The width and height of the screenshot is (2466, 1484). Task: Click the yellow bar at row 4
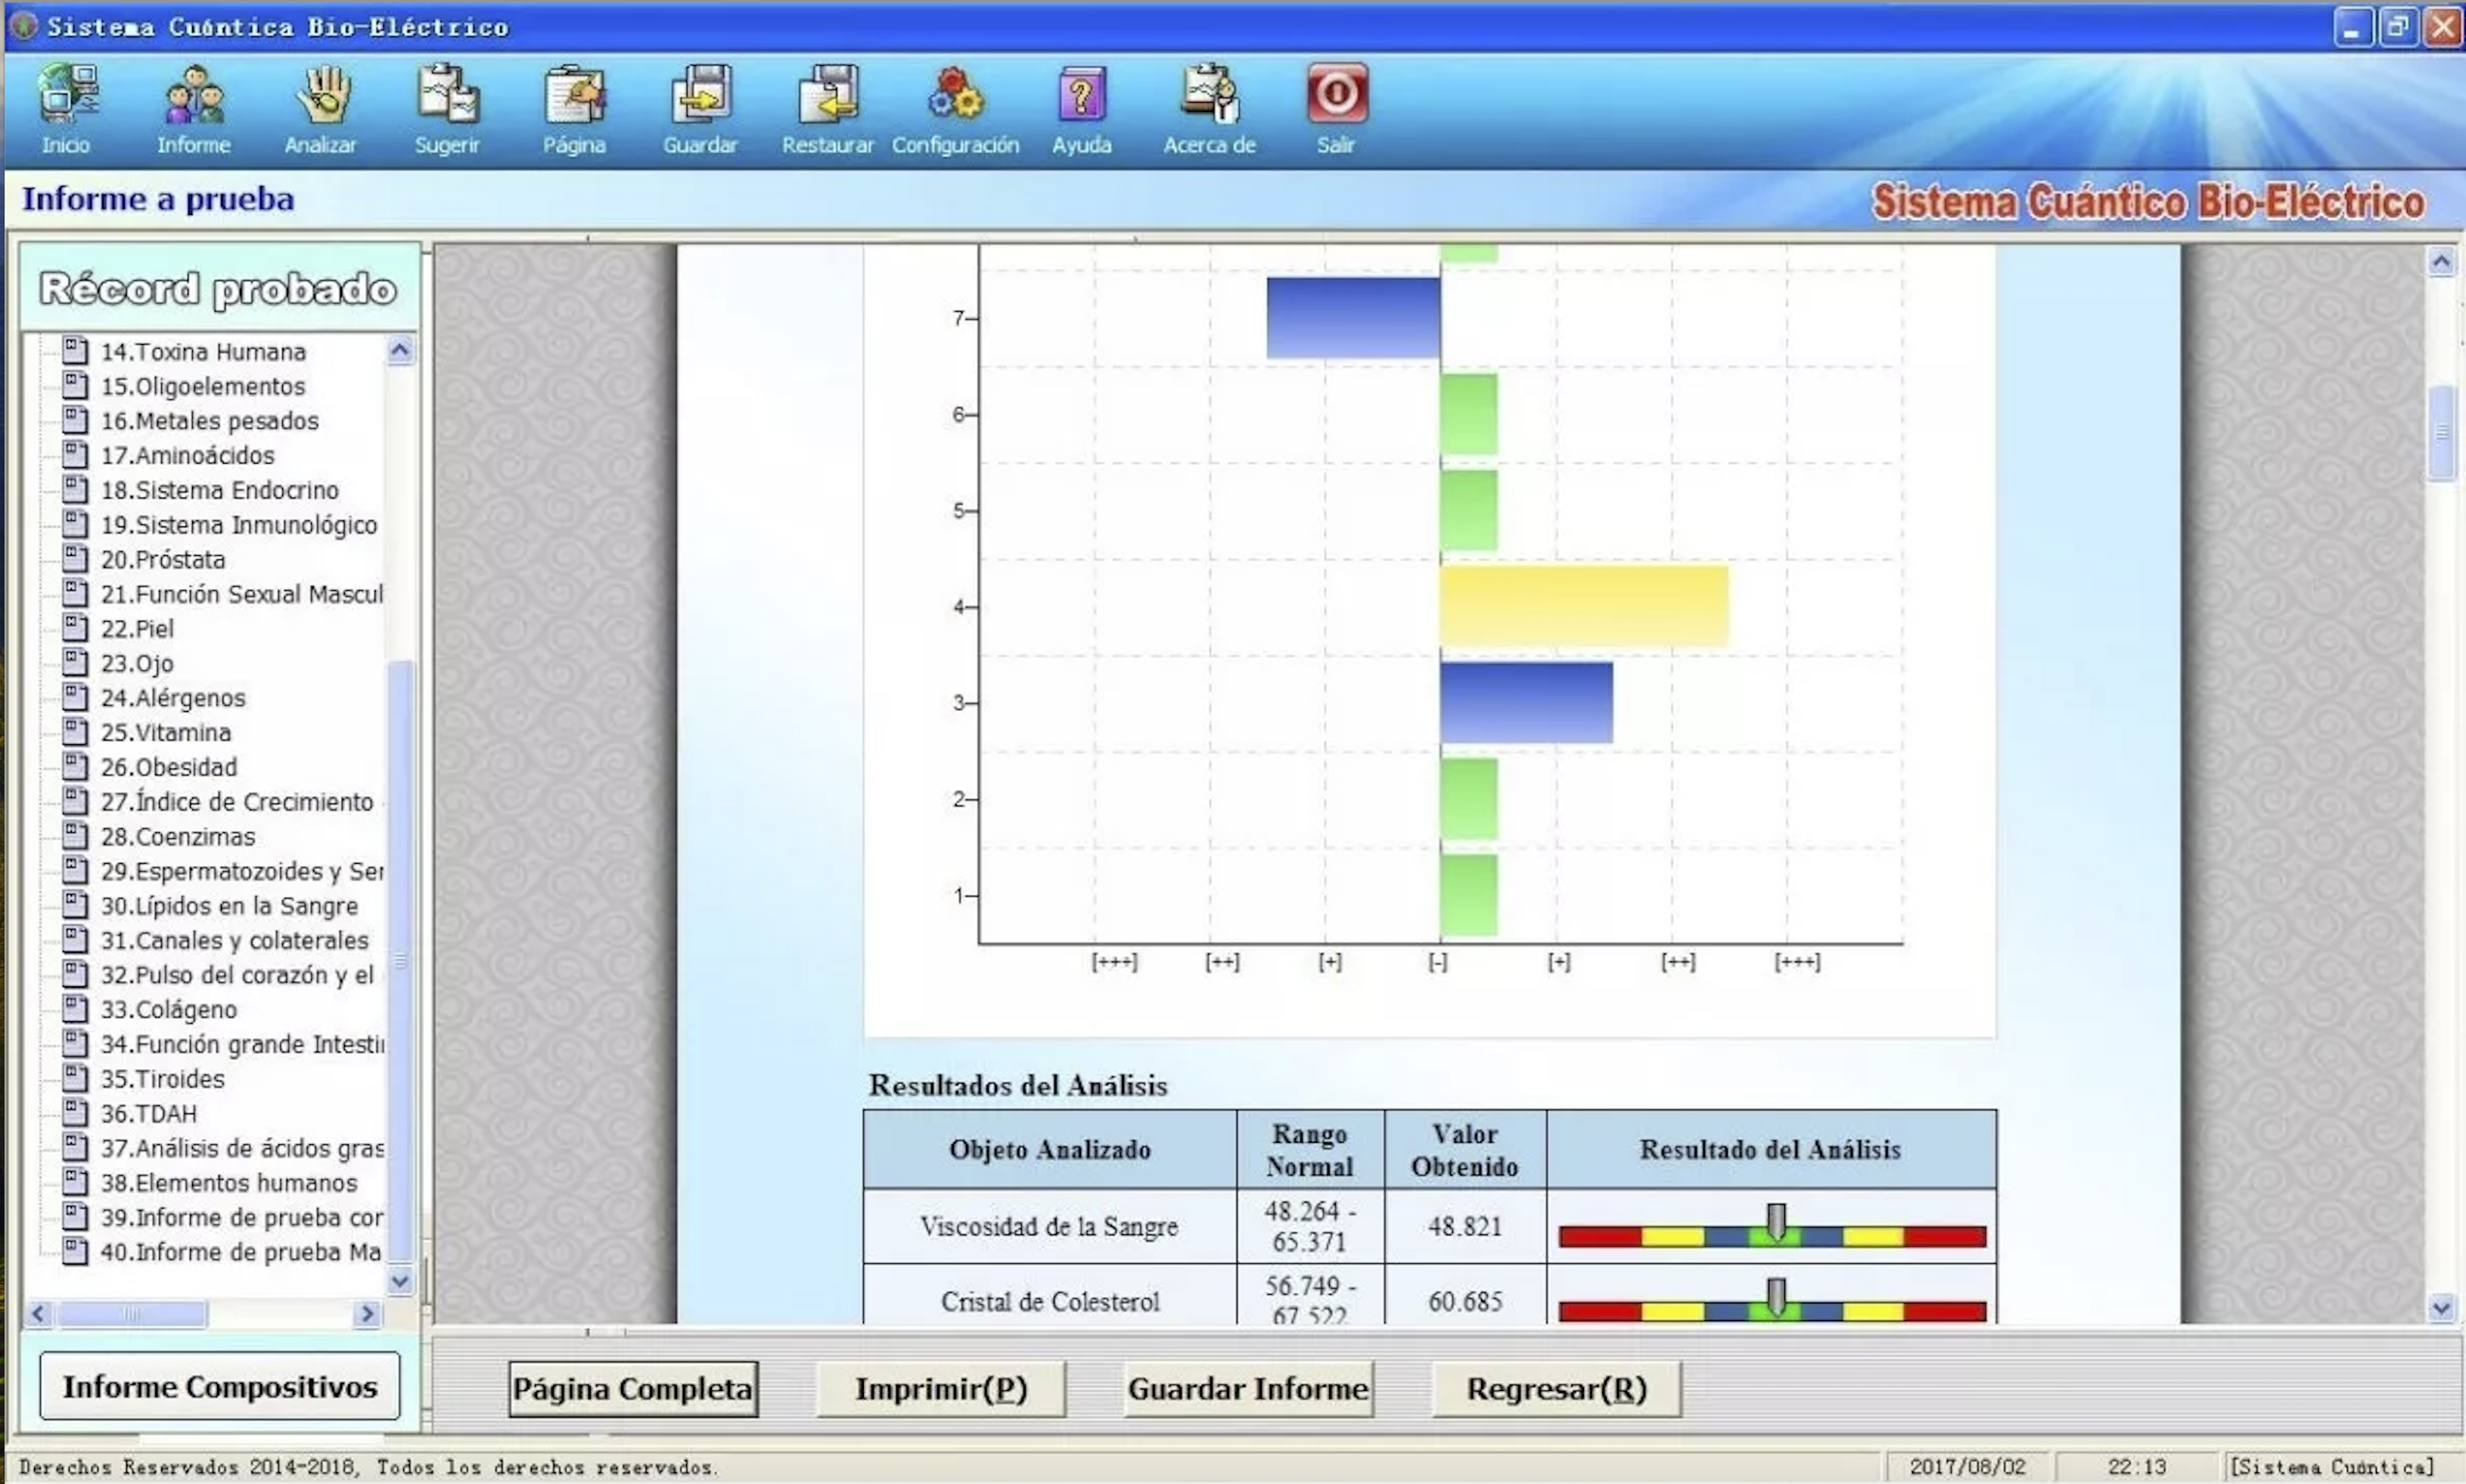(1584, 606)
